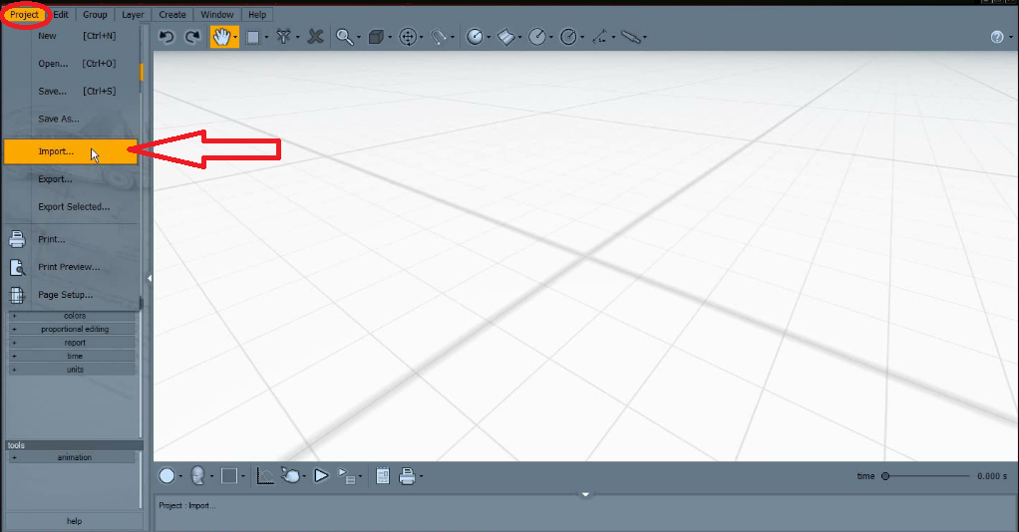The height and width of the screenshot is (532, 1019).
Task: Click the Redo arrow icon
Action: coord(193,37)
